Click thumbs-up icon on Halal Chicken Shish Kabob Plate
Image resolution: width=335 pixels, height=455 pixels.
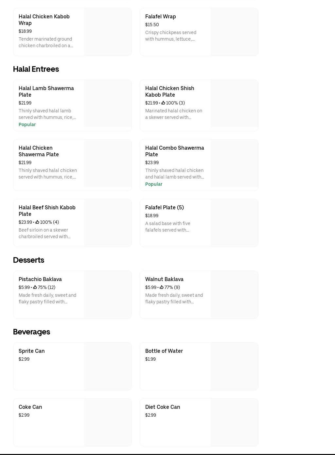click(163, 103)
